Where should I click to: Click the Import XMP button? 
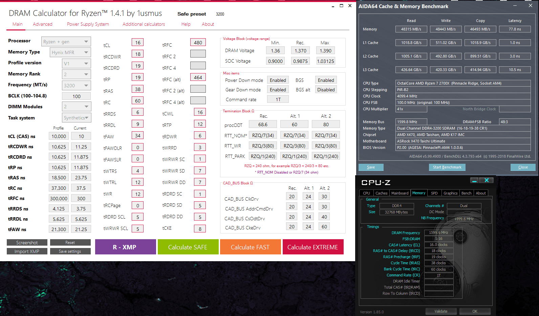[x=27, y=251]
